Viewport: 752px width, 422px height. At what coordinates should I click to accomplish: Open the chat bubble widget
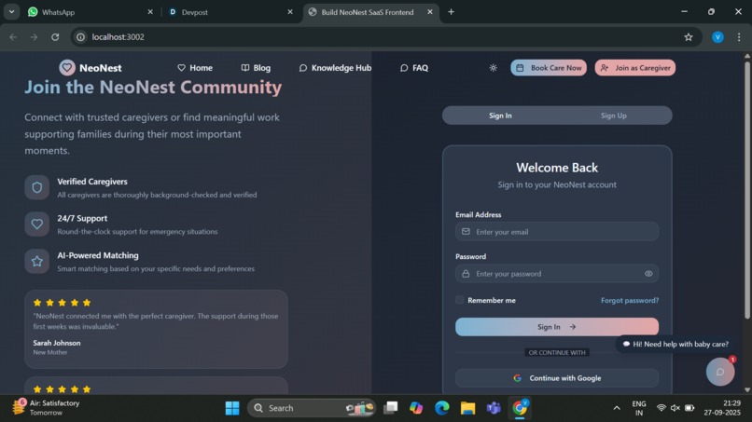click(x=720, y=372)
